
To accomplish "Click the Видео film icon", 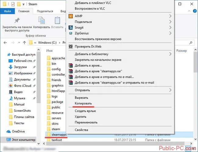I will point(11,92).
